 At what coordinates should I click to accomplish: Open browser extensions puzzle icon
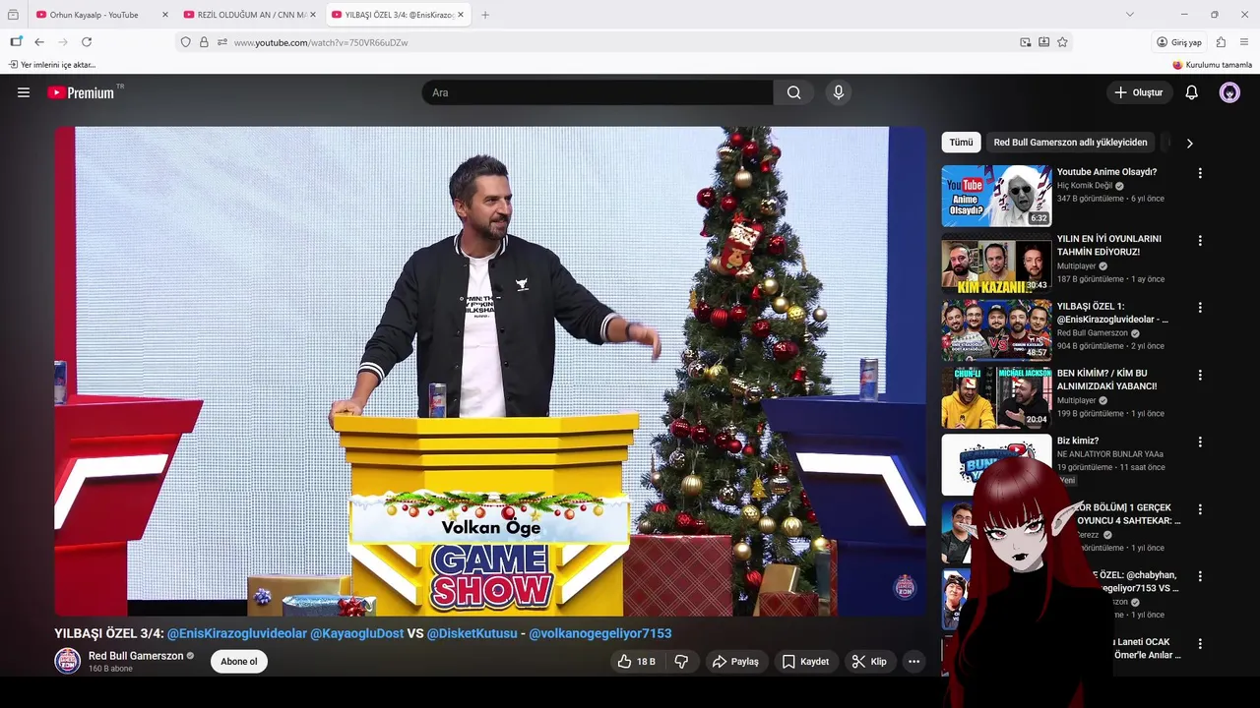[1221, 42]
